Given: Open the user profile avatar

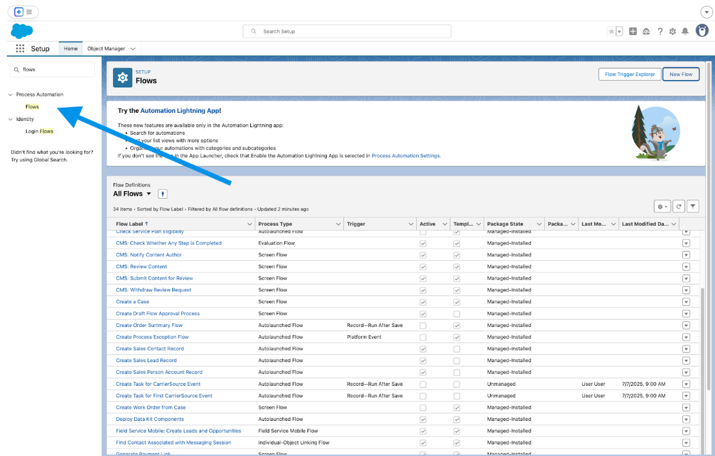Looking at the screenshot, I should (x=702, y=31).
